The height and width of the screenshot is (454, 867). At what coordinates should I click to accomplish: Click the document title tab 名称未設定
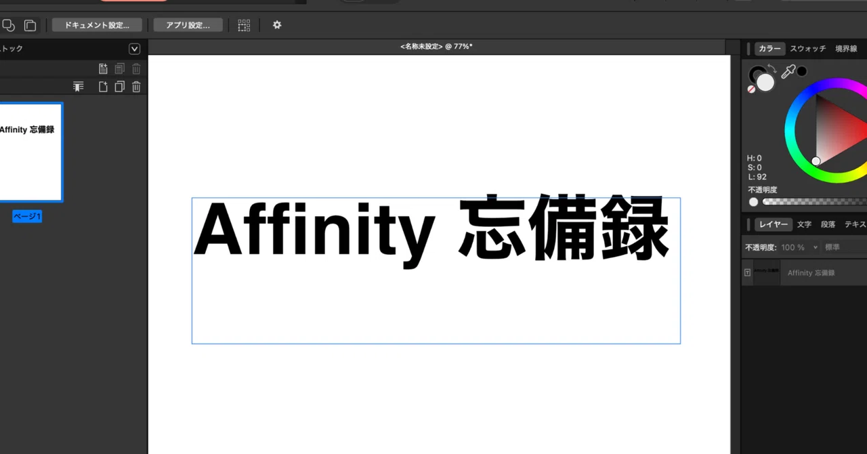tap(436, 47)
